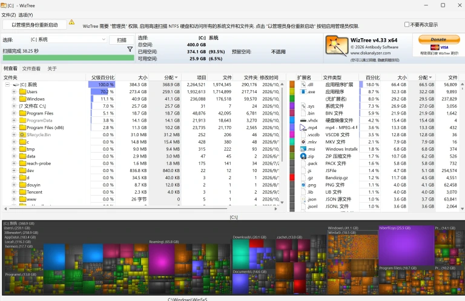
Task: Click the .exe file type icon
Action: coord(303,91)
